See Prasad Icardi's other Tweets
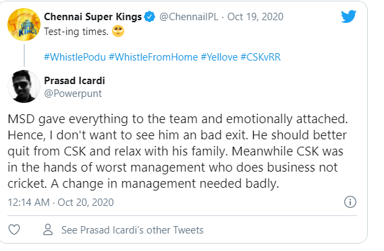 pos(132,229)
